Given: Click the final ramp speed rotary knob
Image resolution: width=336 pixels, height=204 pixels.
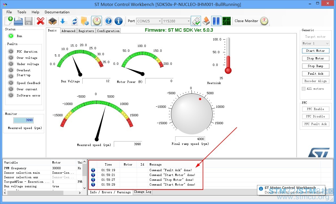Looking at the screenshot, I should pos(192,114).
